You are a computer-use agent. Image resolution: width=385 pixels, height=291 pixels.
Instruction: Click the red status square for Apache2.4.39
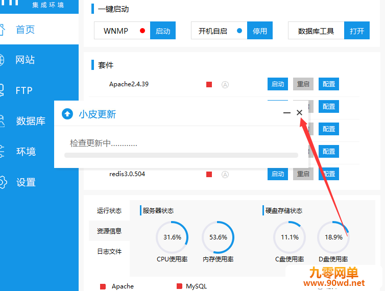point(209,84)
